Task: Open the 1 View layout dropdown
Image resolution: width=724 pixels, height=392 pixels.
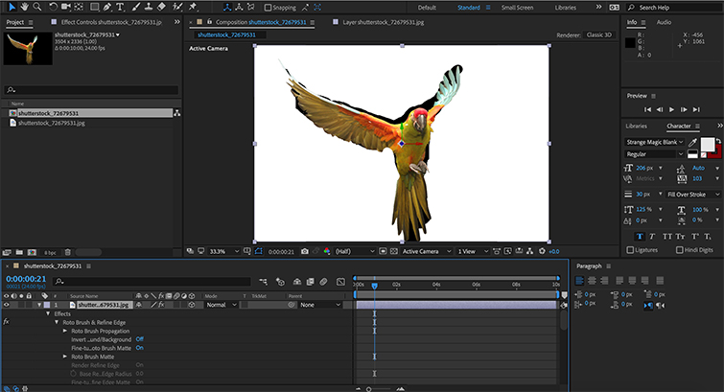Action: [x=473, y=251]
